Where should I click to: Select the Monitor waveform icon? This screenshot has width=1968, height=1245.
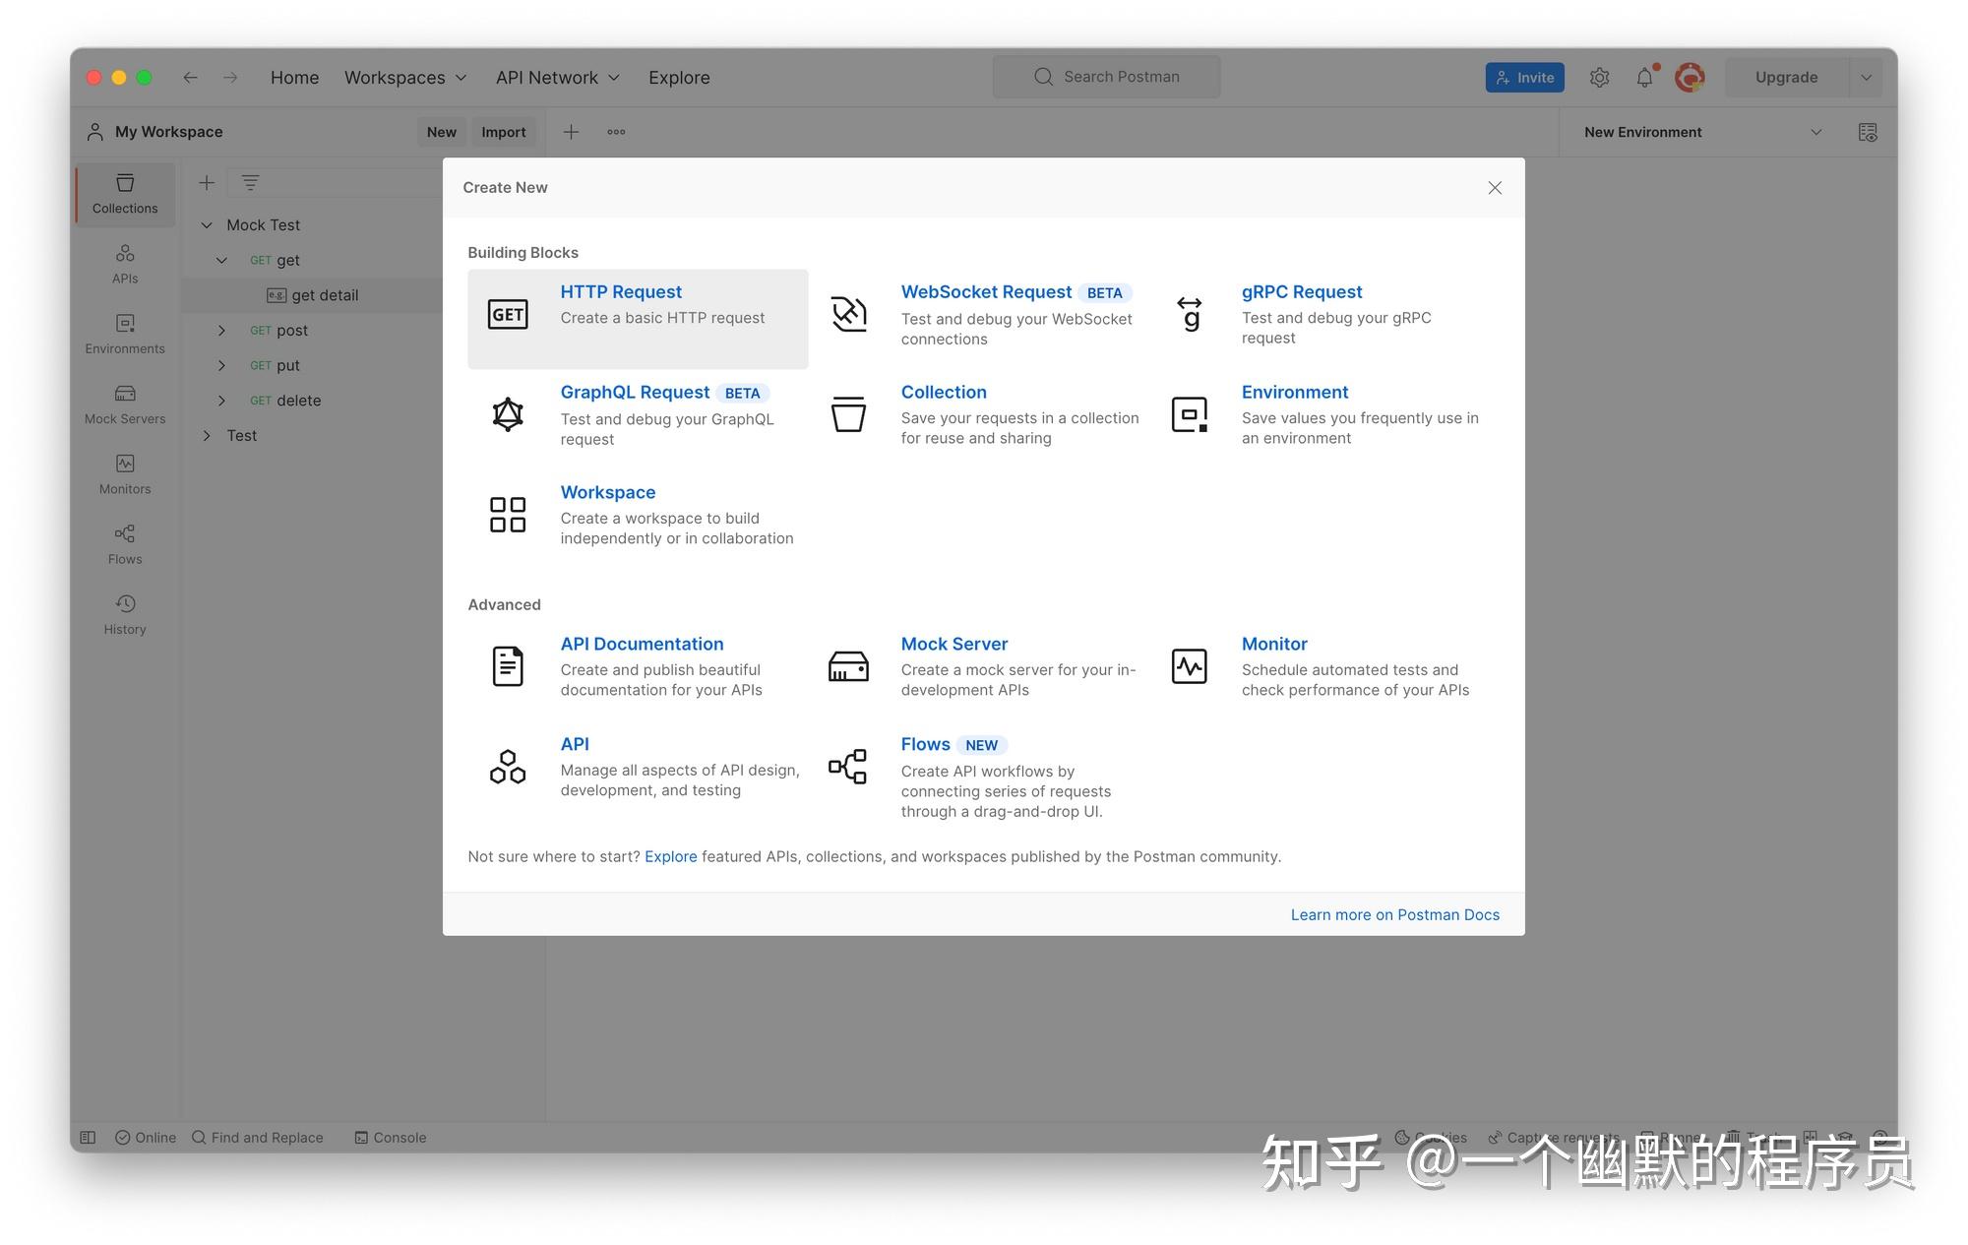point(1190,666)
